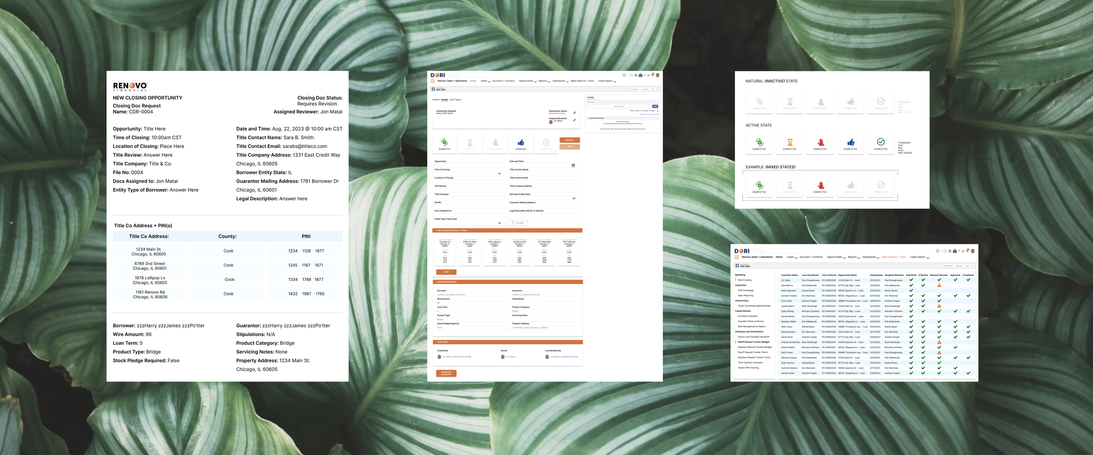Click the grey thumbs-up icon in Mixed States example

pyautogui.click(x=850, y=185)
